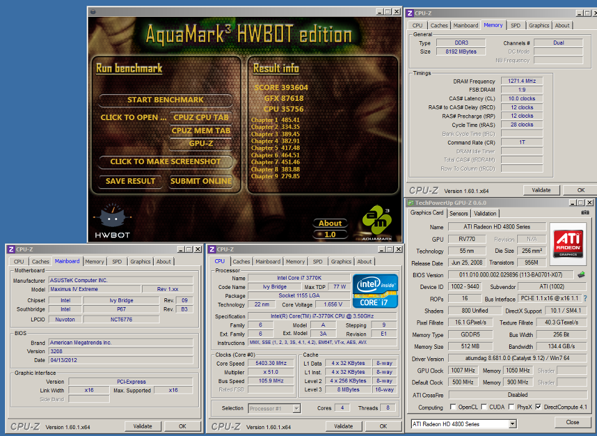Click the memory Size 8192 MBytes field
Screen dimensions: 597x436
pyautogui.click(x=461, y=51)
